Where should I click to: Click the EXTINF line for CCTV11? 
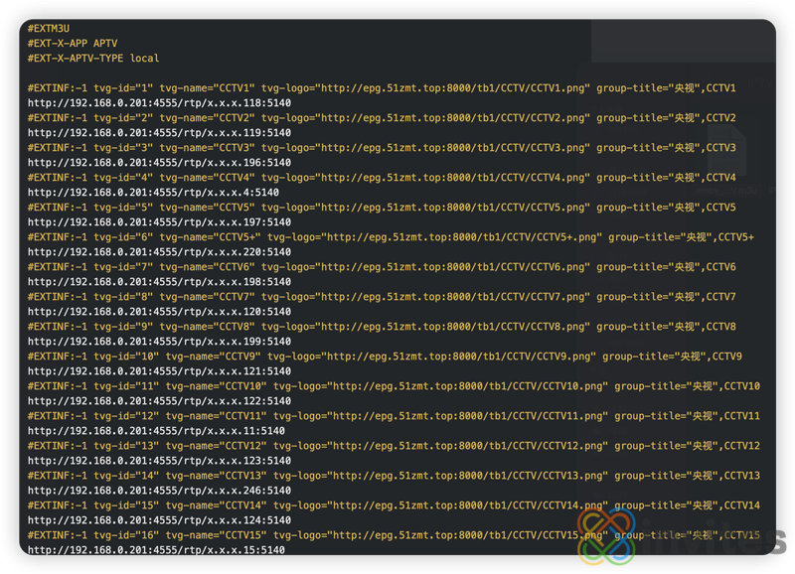(x=394, y=416)
